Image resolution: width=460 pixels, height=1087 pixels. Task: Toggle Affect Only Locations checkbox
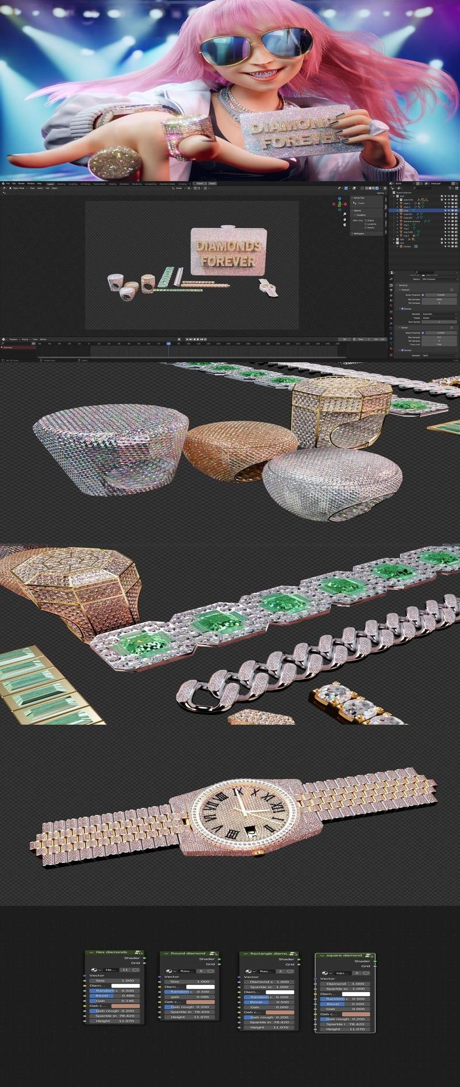[x=366, y=224]
